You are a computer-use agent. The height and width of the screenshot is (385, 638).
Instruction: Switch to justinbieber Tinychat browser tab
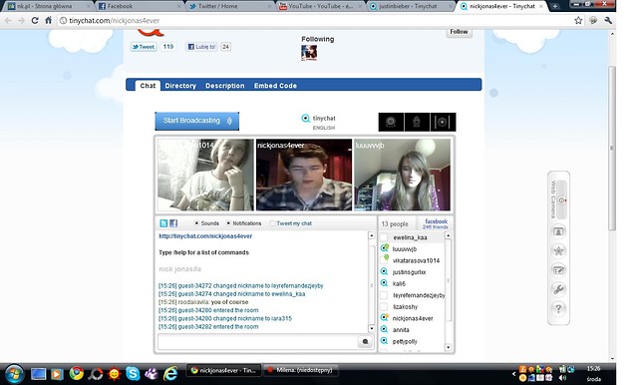411,6
